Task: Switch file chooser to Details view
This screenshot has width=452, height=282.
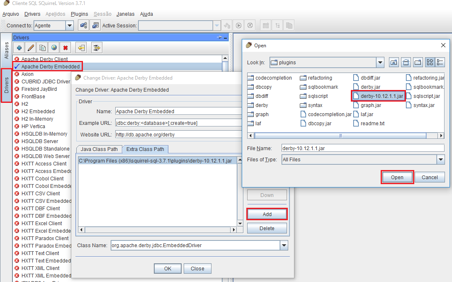Action: pyautogui.click(x=440, y=63)
